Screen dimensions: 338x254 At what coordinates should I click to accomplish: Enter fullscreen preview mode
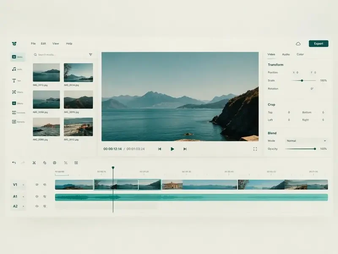(x=255, y=149)
